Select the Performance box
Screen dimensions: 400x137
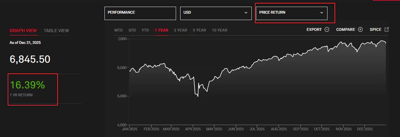(x=140, y=13)
